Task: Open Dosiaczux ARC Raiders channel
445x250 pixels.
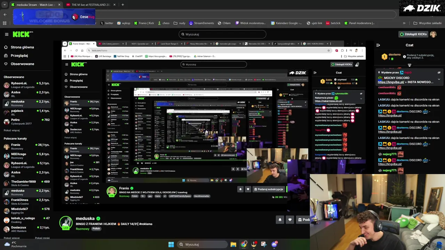Action: coord(26,229)
